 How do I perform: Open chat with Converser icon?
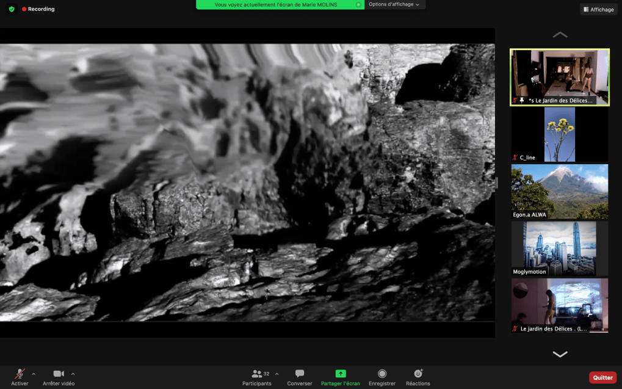click(300, 374)
